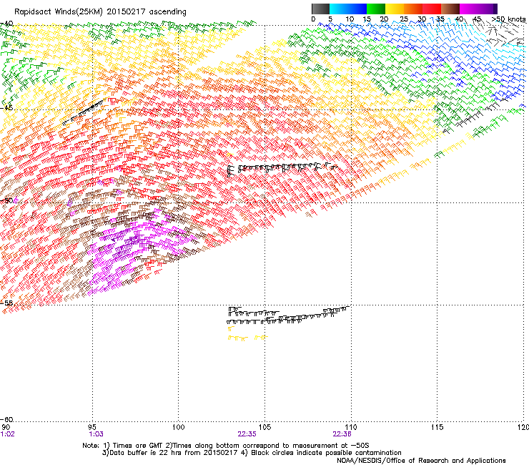This screenshot has width=529, height=465.
Task: Click the '>50 knots' legend label
Action: click(x=508, y=19)
